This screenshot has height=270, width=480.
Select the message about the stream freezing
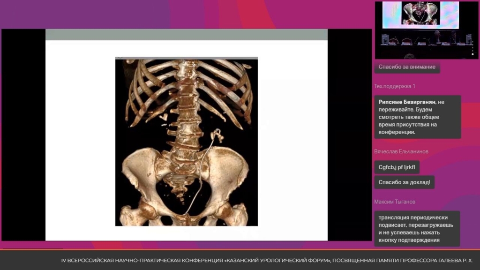417,229
